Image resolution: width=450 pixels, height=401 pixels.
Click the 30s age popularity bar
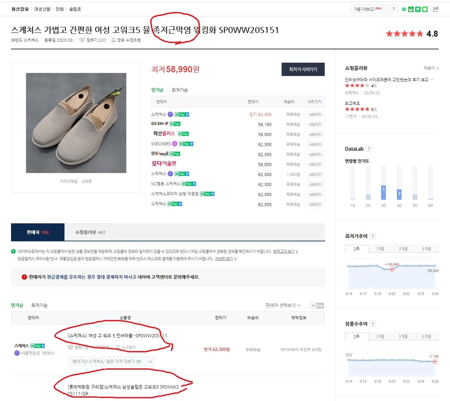383,192
